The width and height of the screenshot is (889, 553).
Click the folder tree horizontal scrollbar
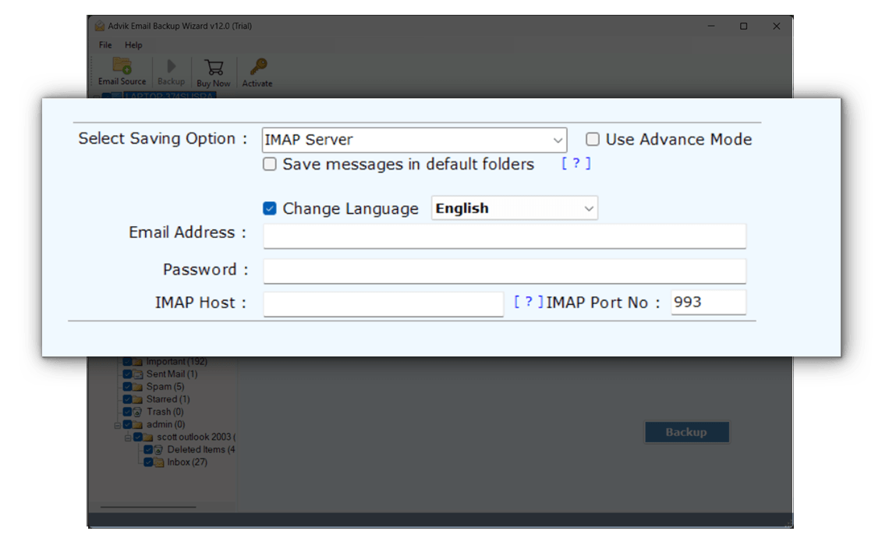click(148, 507)
